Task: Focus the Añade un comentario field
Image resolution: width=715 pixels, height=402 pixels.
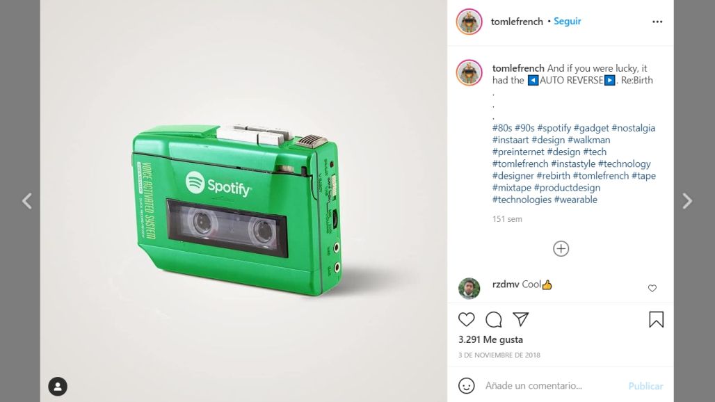Action: pos(552,385)
